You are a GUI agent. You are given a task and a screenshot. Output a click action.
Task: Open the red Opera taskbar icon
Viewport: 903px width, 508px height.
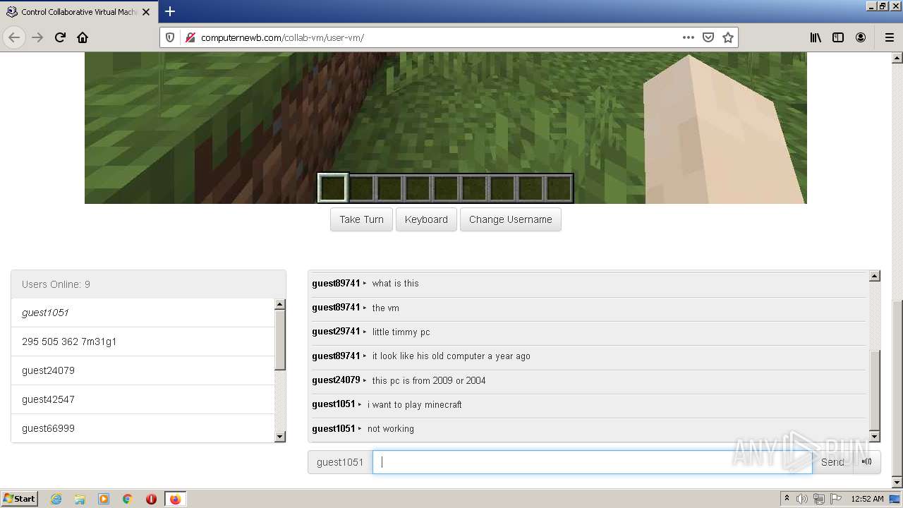coord(151,499)
